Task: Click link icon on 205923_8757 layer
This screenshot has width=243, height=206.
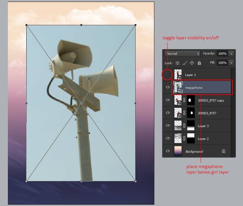Action: pos(184,113)
